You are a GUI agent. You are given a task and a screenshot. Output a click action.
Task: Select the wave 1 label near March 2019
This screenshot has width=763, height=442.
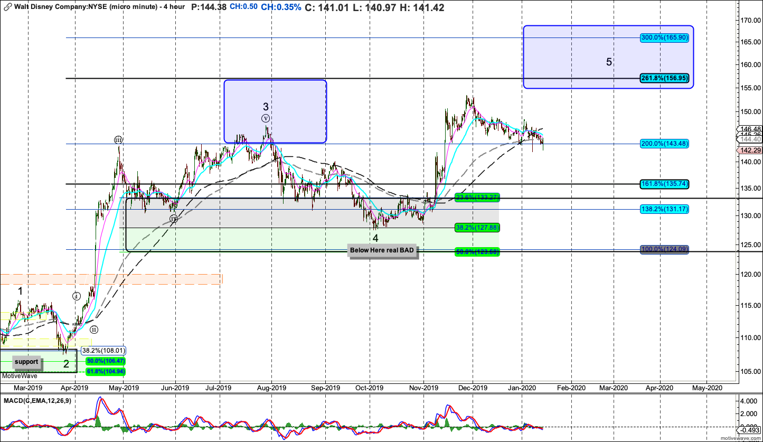20,291
